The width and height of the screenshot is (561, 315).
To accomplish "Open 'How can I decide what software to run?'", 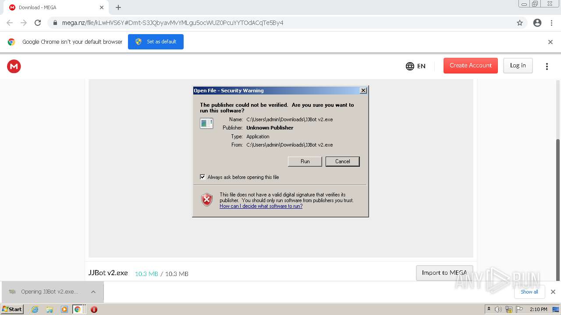I will 261,206.
